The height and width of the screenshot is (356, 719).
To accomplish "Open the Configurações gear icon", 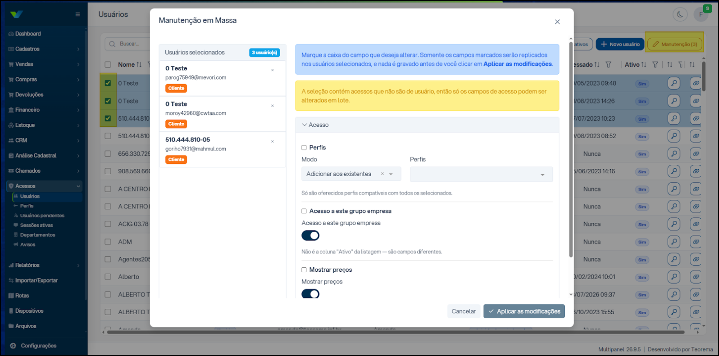I will (13, 346).
